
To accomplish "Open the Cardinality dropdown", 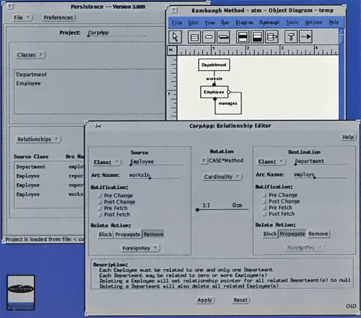I will (x=222, y=176).
